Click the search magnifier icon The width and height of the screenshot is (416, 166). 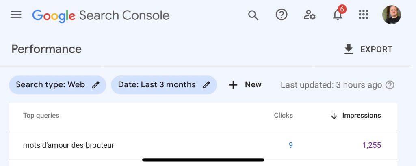(x=253, y=15)
